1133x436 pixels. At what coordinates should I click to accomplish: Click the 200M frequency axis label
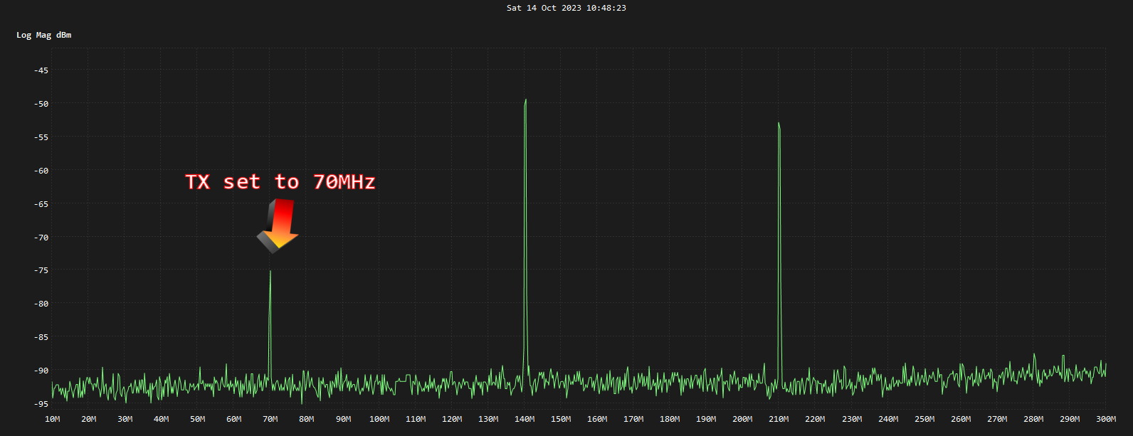pyautogui.click(x=742, y=419)
